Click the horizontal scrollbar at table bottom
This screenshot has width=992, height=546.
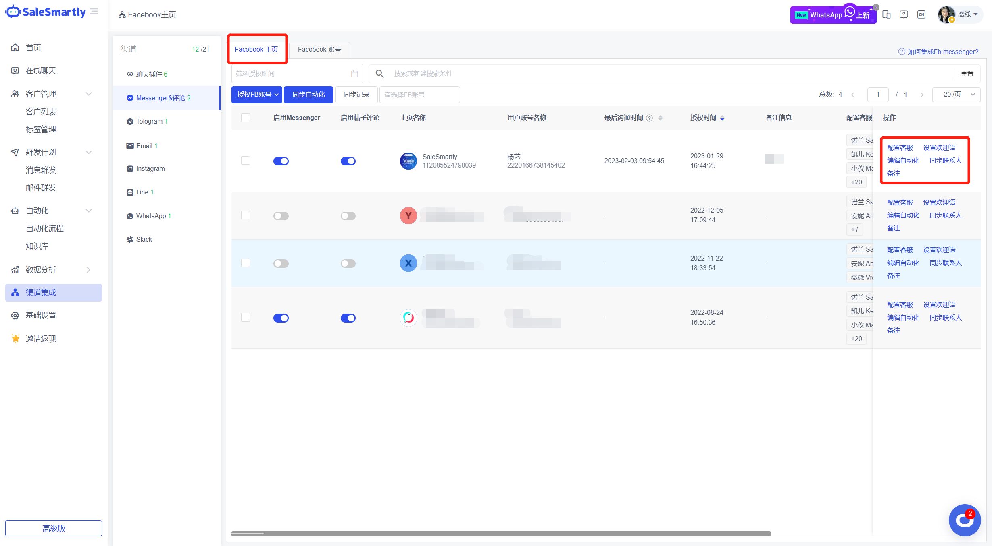[x=501, y=533]
